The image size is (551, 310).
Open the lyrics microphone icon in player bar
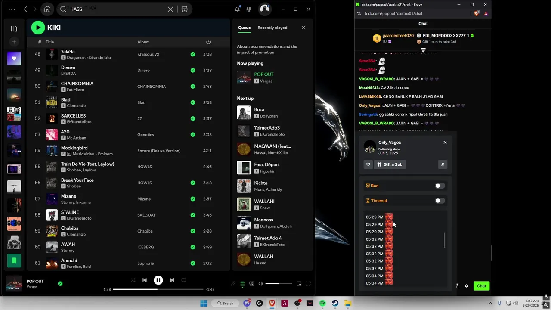(x=233, y=284)
